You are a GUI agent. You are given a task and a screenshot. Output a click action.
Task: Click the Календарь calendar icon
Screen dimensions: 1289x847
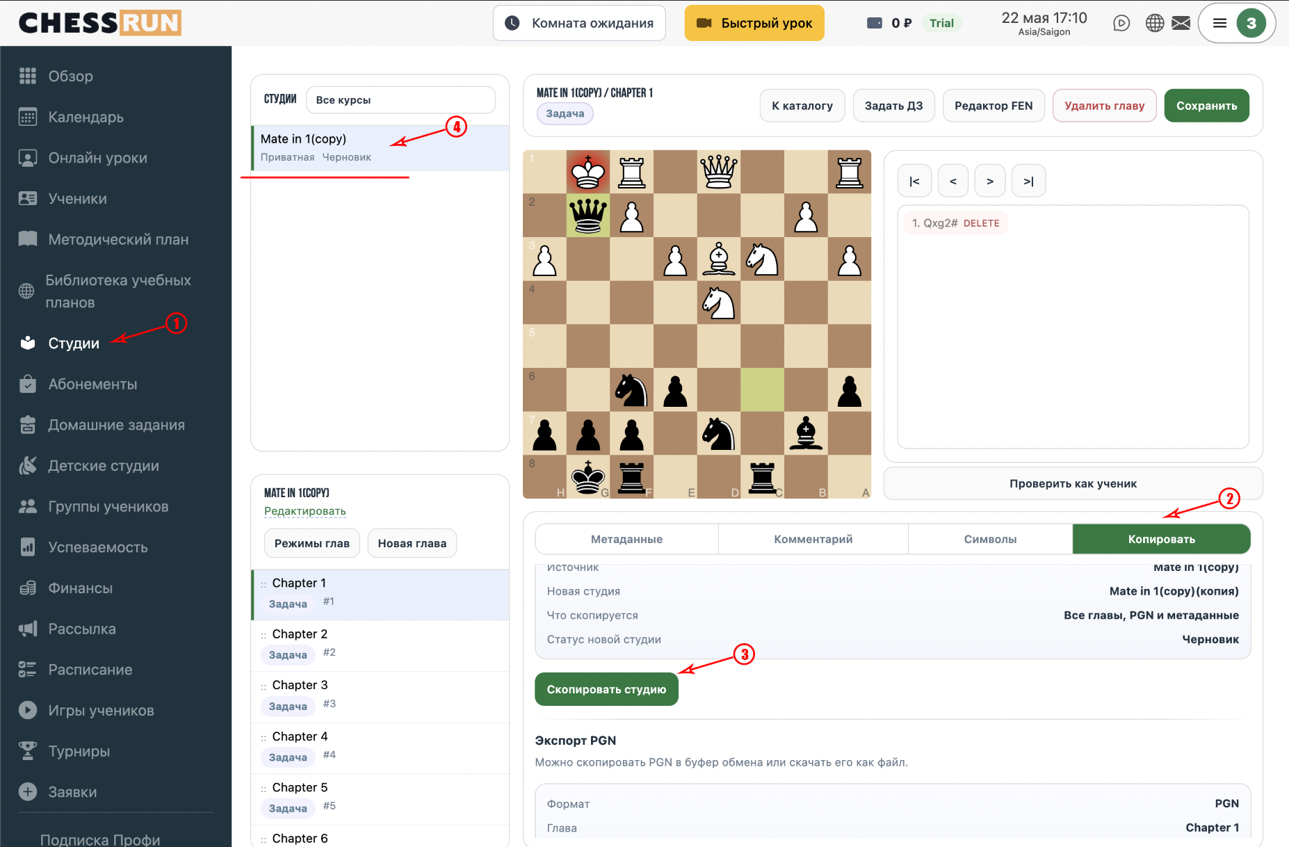pos(28,117)
